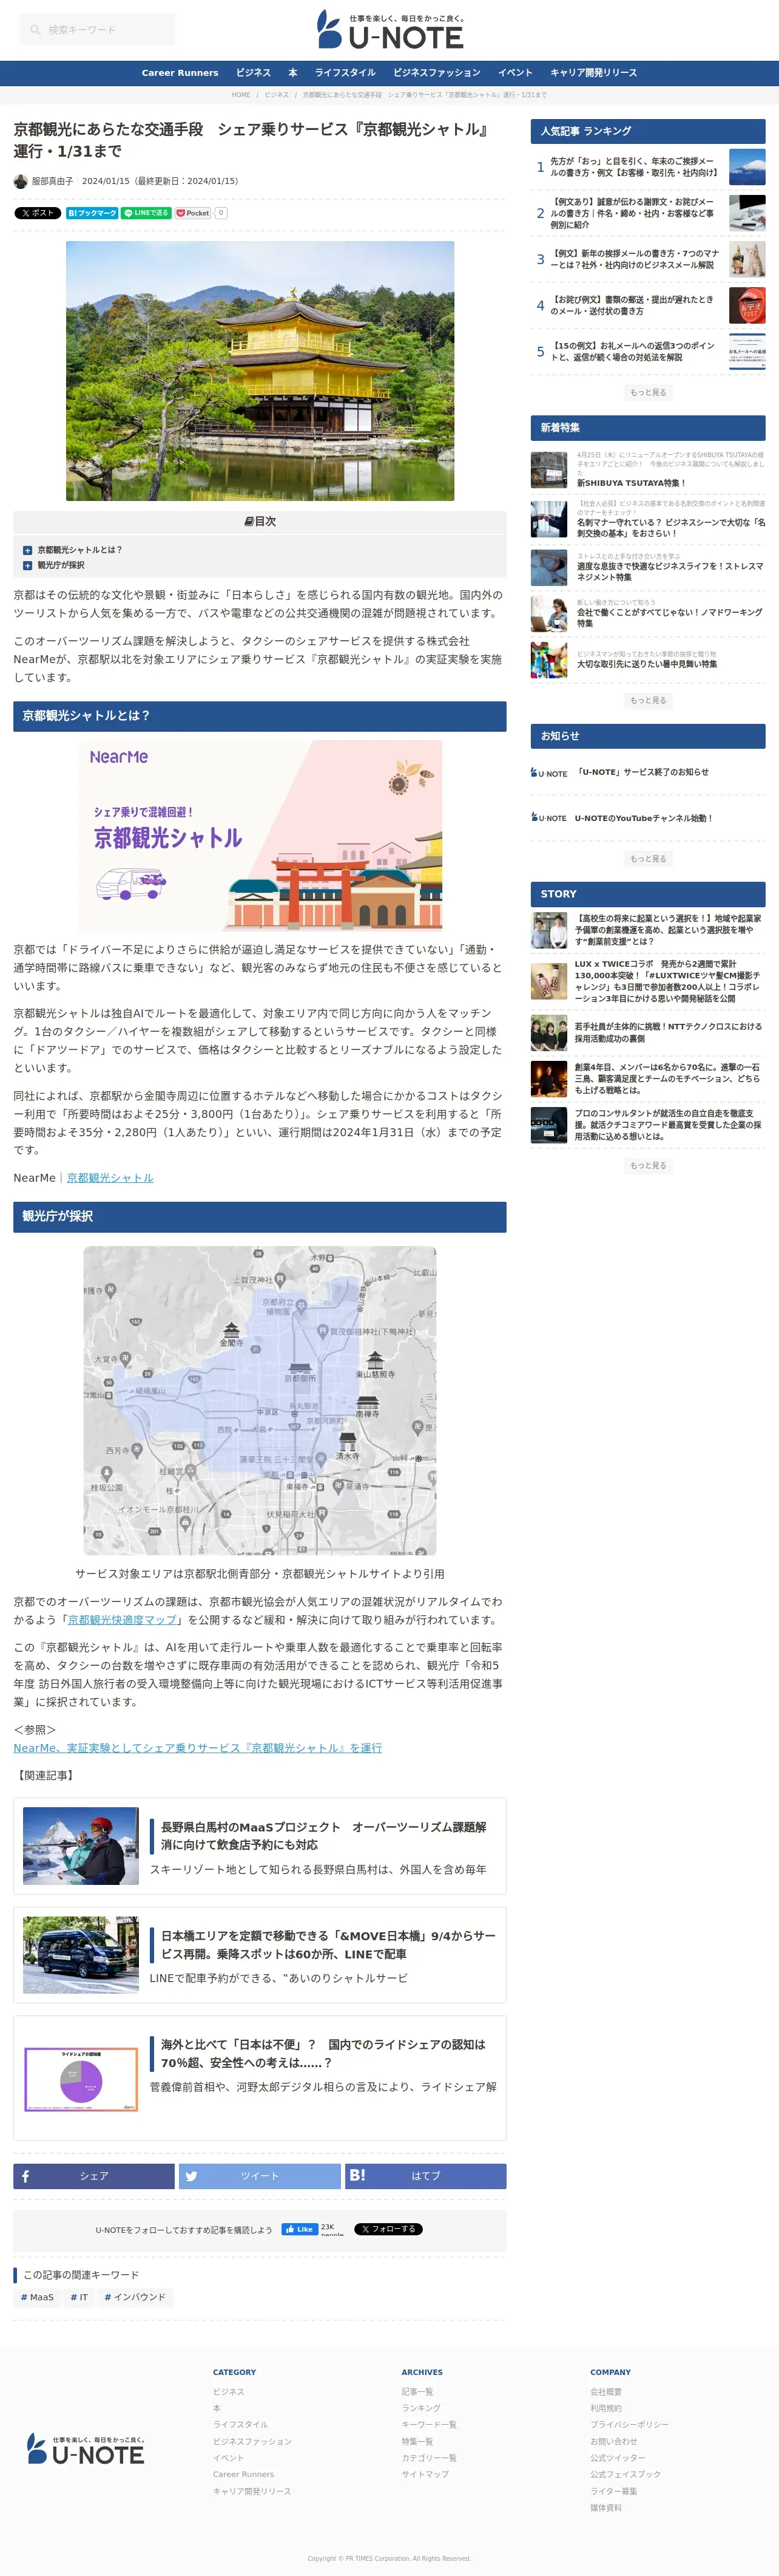
Task: Open the ビジネス nav item
Action: pyautogui.click(x=254, y=73)
